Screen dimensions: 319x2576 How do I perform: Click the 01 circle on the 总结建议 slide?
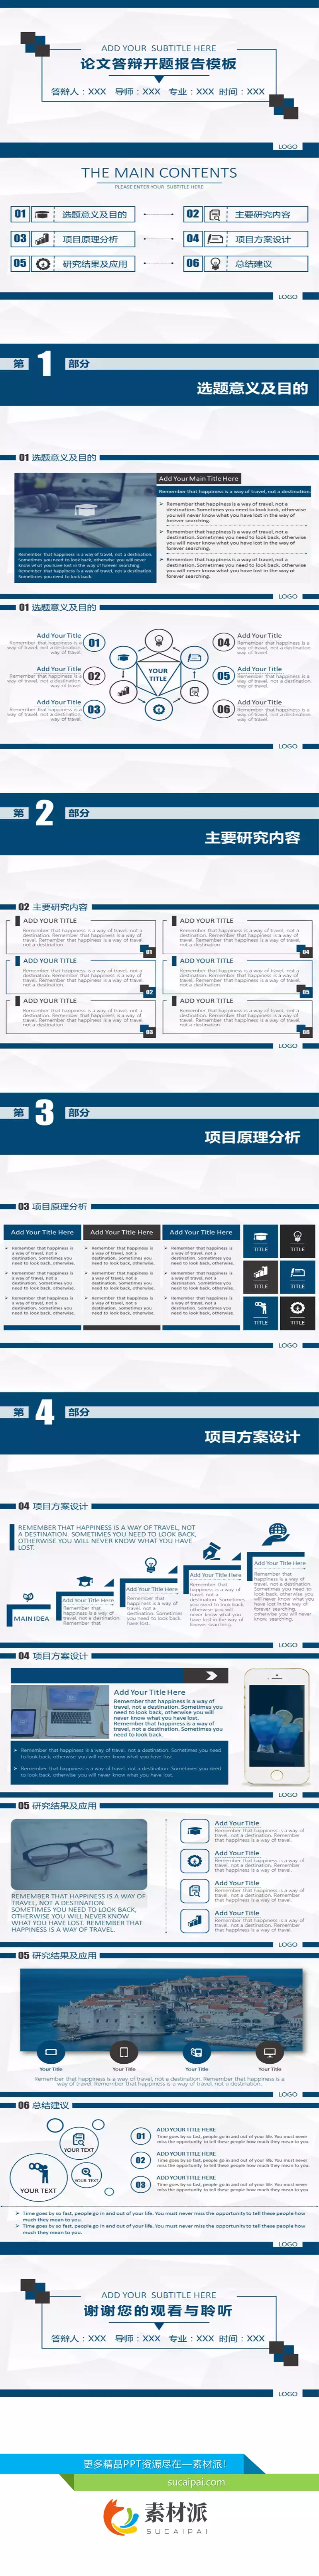click(141, 2136)
